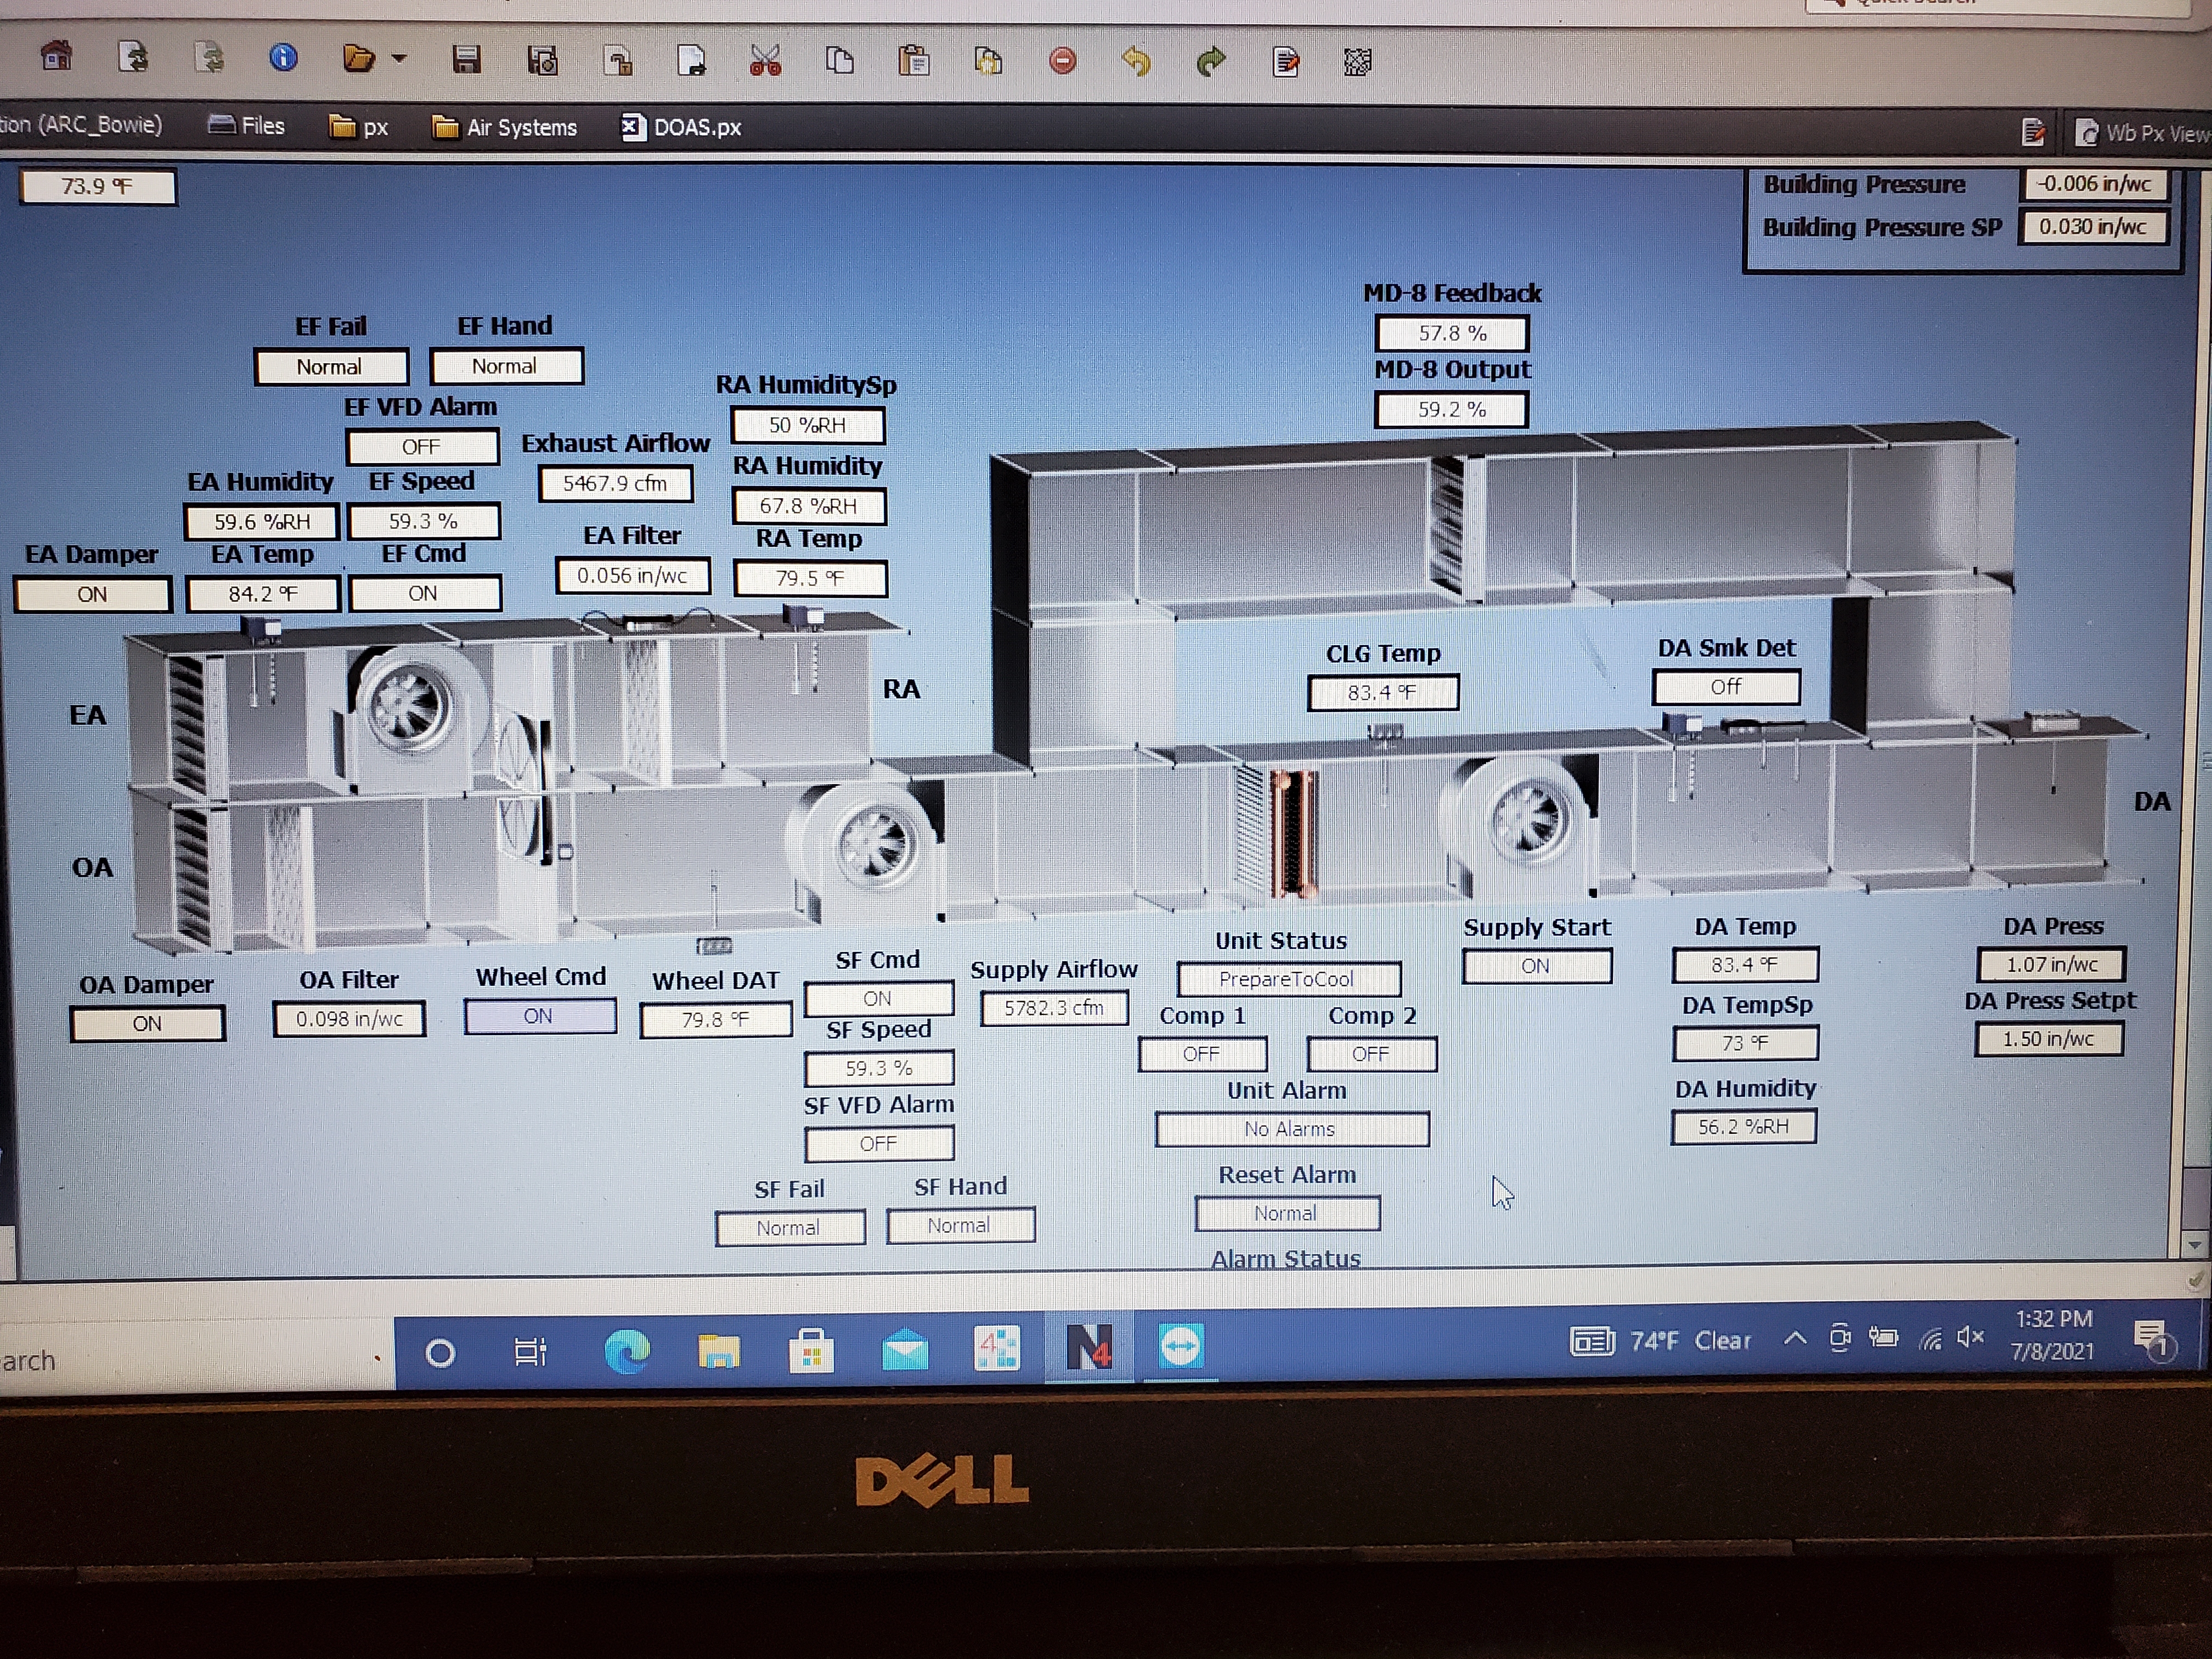2212x1659 pixels.
Task: Click the Home icon in toolbar
Action: (57, 57)
